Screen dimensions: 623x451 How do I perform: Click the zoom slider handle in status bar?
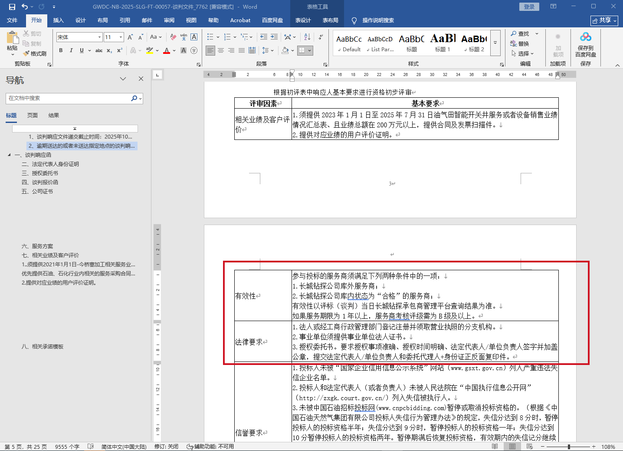coord(569,447)
